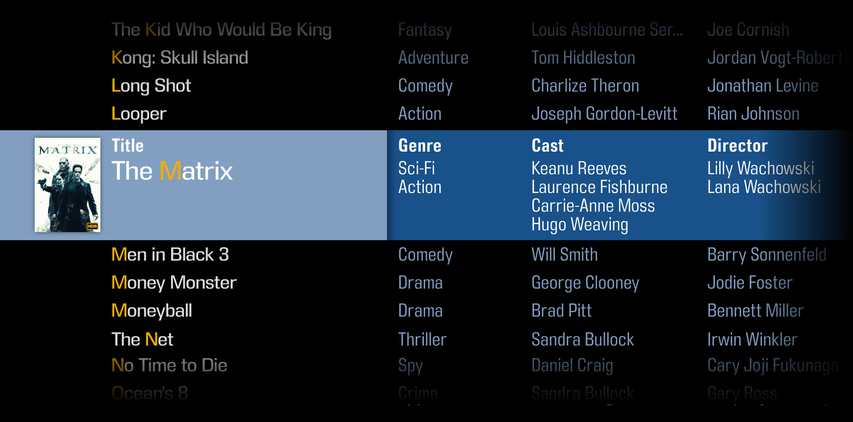Viewport: 853px width, 422px height.
Task: Select Hugo Weaving in the cast list
Action: click(580, 224)
